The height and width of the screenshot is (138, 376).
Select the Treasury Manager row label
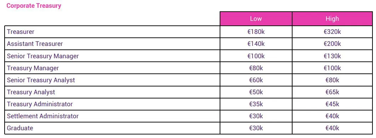pos(33,68)
